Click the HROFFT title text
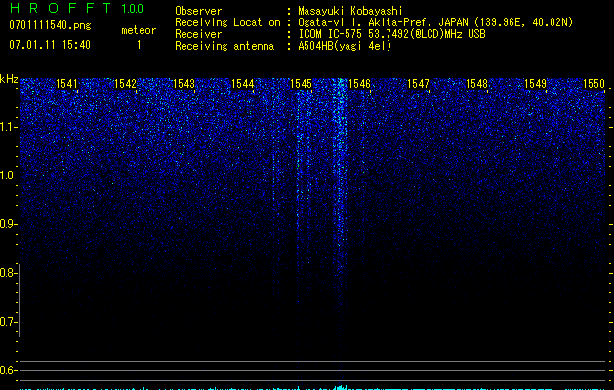 pos(61,8)
